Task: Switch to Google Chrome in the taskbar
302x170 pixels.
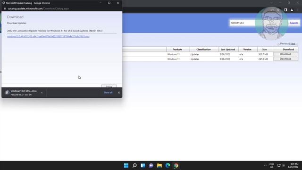Action: [x=176, y=165]
